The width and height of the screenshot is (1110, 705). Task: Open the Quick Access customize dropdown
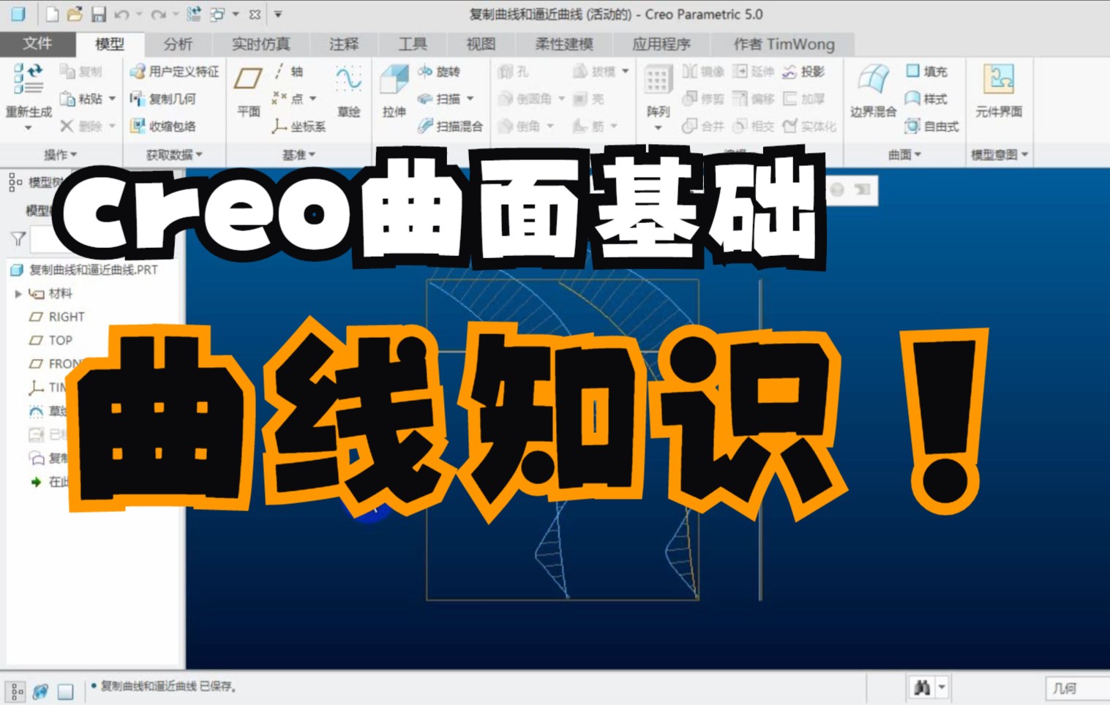(x=278, y=14)
